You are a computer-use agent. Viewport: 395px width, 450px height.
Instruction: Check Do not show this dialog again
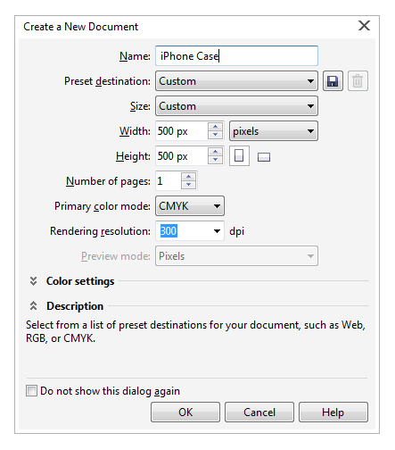(x=31, y=390)
